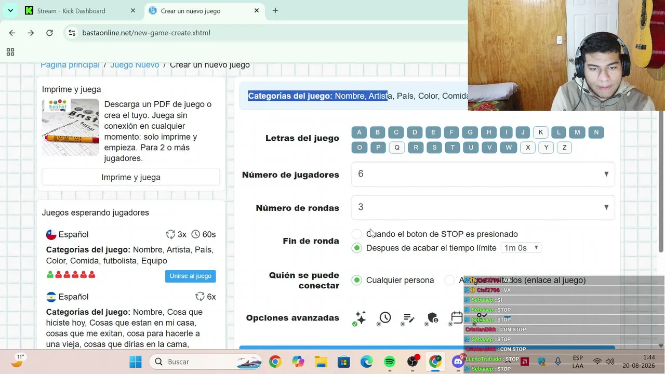Click the browser forward arrow

pyautogui.click(x=31, y=33)
